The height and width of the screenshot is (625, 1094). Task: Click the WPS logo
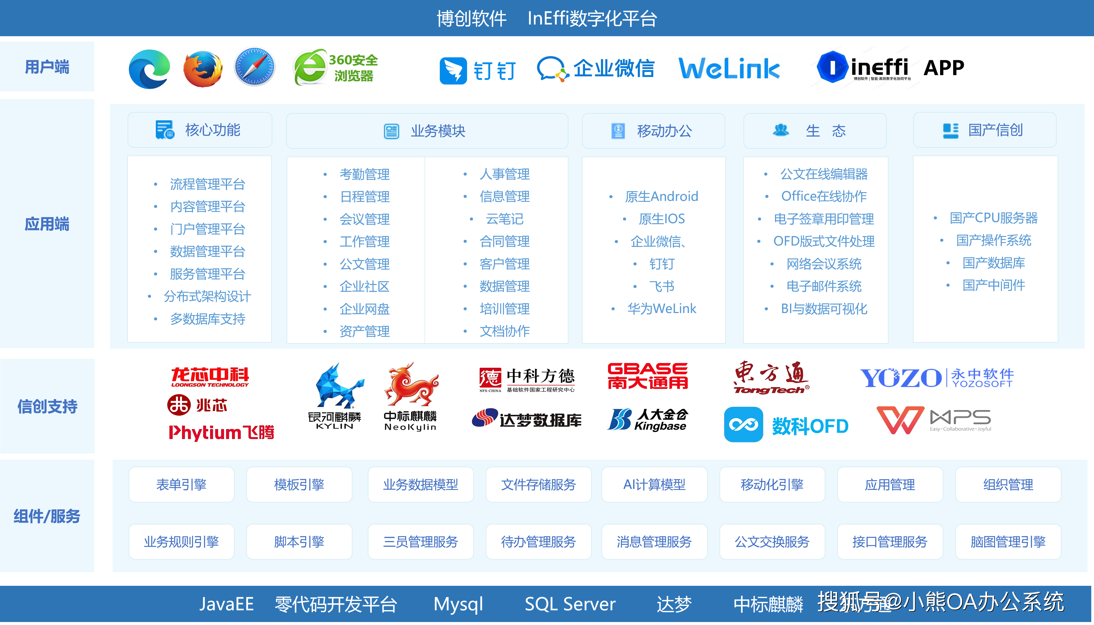click(934, 420)
